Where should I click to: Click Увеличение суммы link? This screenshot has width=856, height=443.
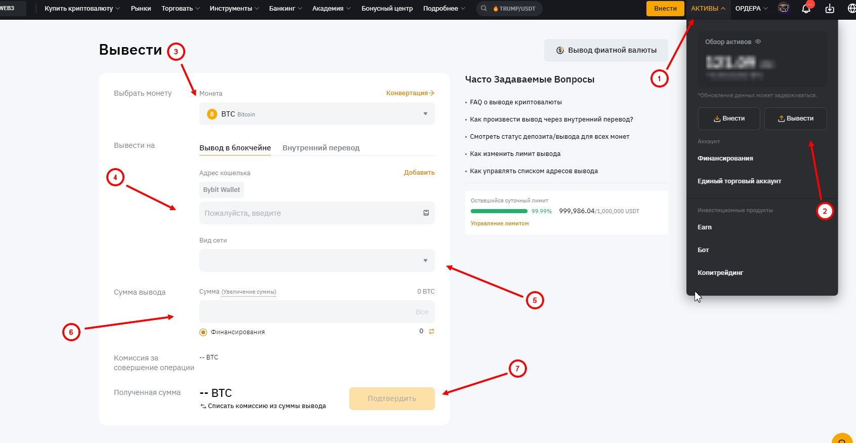point(249,292)
